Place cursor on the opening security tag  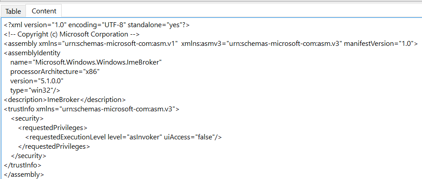27,118
